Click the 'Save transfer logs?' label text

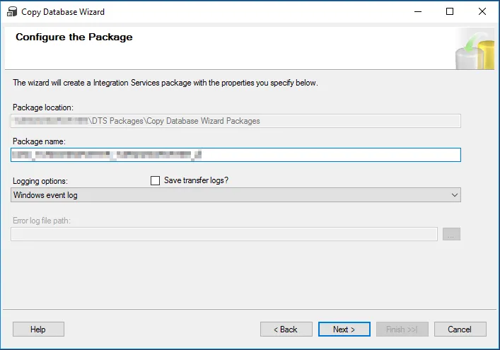[x=196, y=181]
